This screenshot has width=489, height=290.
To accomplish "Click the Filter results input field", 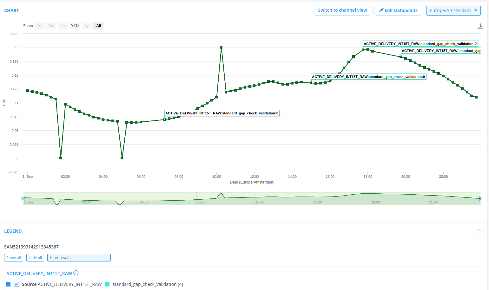I will [x=79, y=258].
